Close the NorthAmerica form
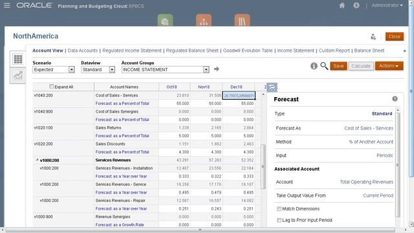 click(x=394, y=37)
